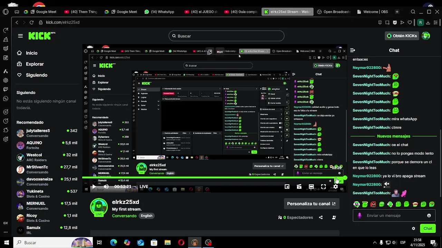442x248 pixels.
Task: Mute the stream player volume
Action: pyautogui.click(x=106, y=187)
